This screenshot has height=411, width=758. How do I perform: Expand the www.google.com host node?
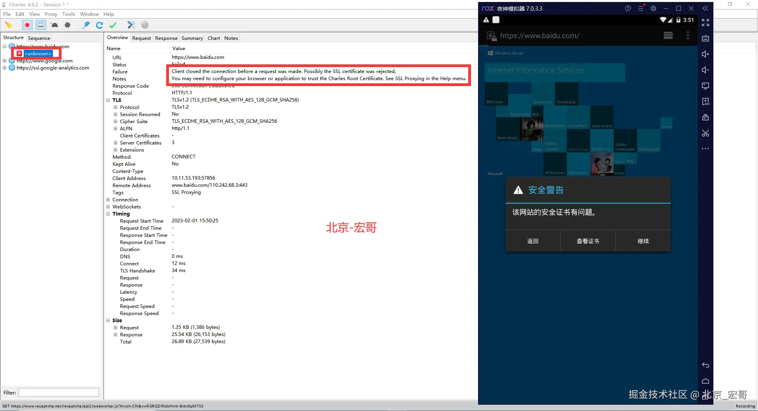4,60
